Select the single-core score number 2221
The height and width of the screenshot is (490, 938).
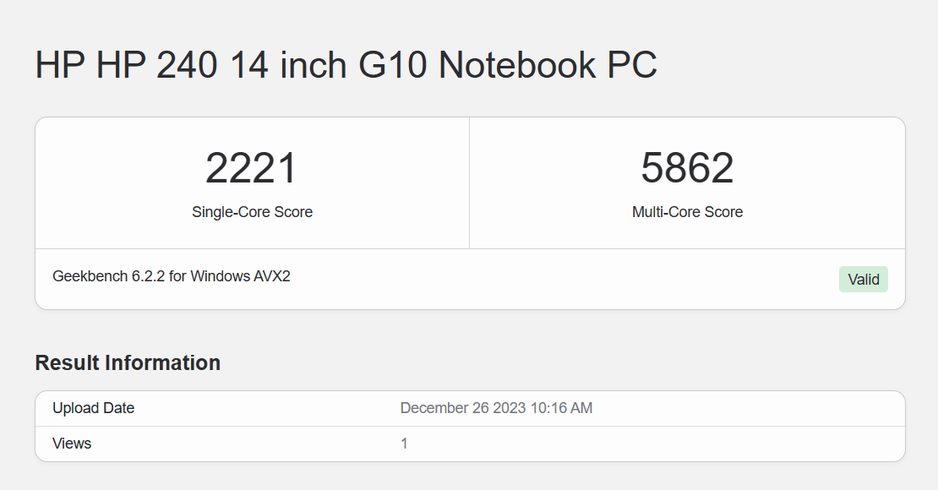point(252,168)
